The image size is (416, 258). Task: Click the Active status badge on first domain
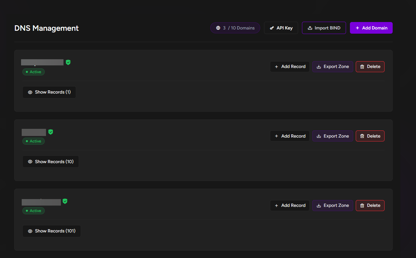[33, 72]
